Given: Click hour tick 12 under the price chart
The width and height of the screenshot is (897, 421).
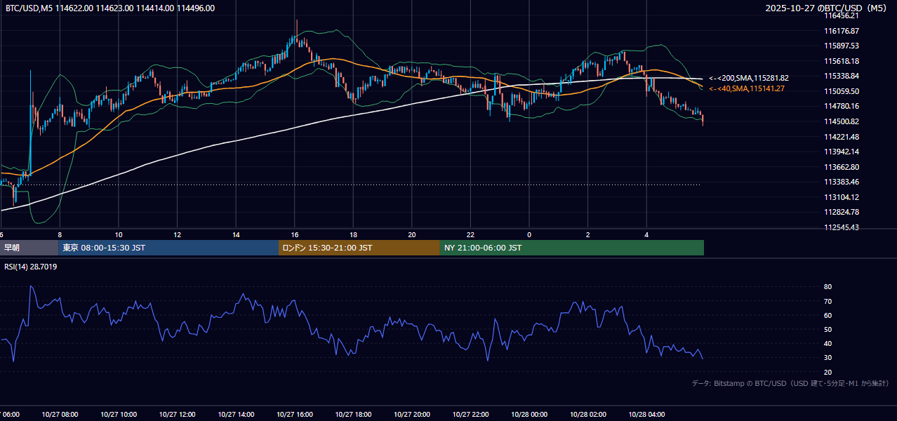Looking at the screenshot, I should tap(177, 234).
